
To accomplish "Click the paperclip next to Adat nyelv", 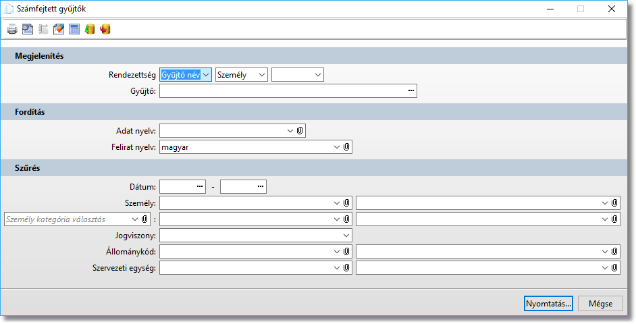I will tap(300, 131).
